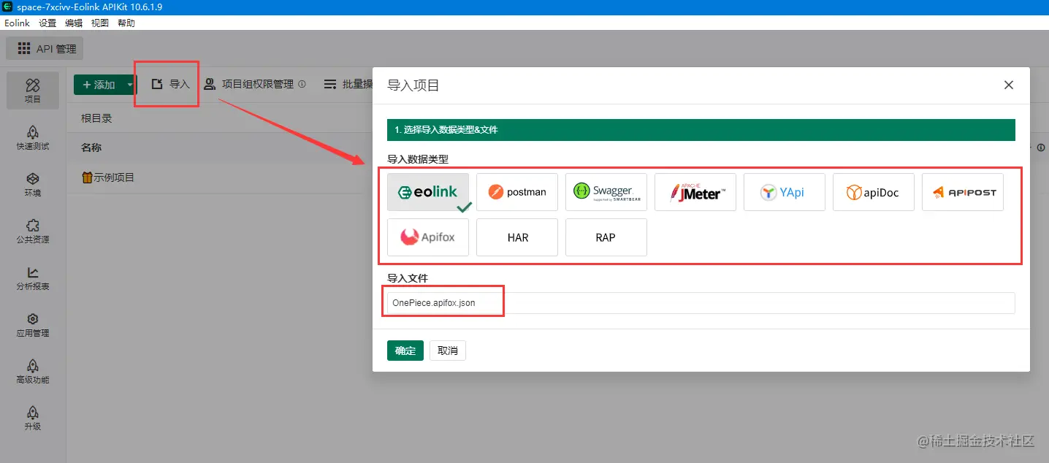This screenshot has width=1049, height=463.
Task: Open 高级功能 in the sidebar
Action: [33, 371]
